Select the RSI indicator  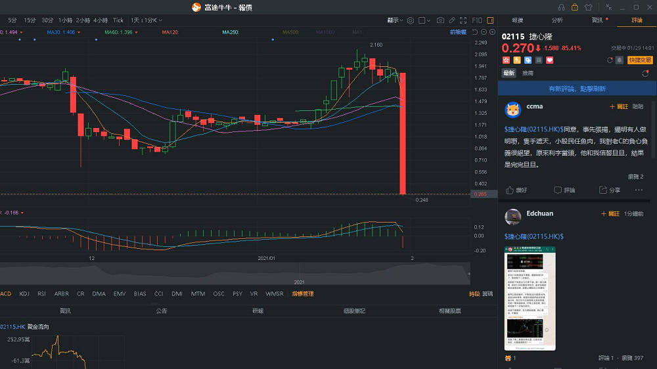click(41, 294)
